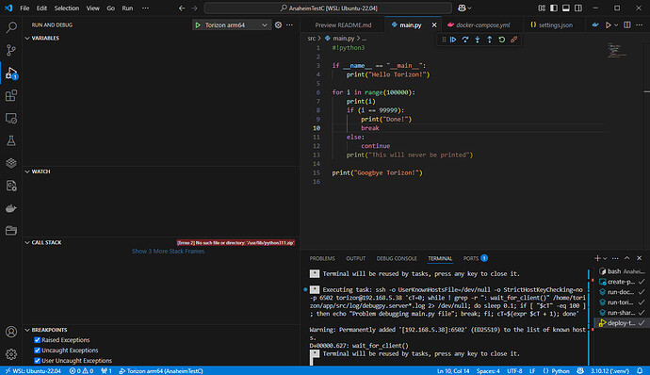This screenshot has height=375, width=650.
Task: Open the Extensions view in activity bar
Action: coord(11,96)
